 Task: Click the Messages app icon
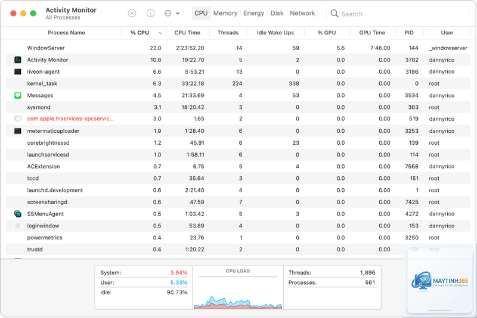pyautogui.click(x=18, y=95)
